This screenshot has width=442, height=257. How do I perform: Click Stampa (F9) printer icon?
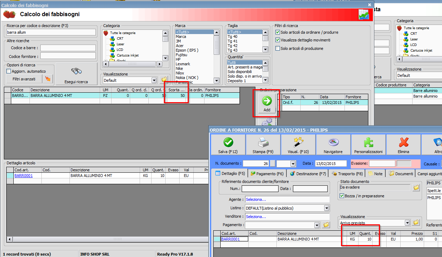263,145
